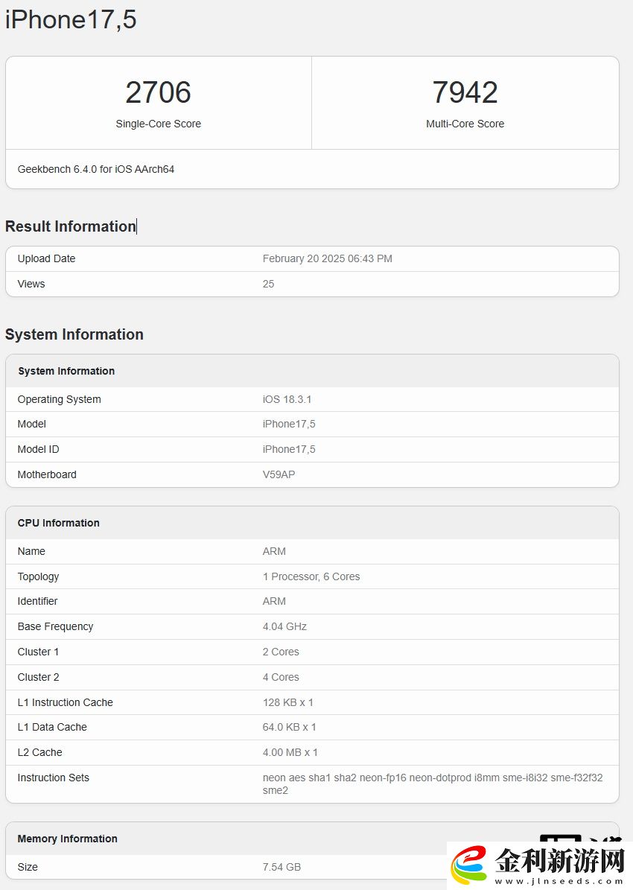Select the neon aes sha1 instruction sets text

click(x=433, y=783)
